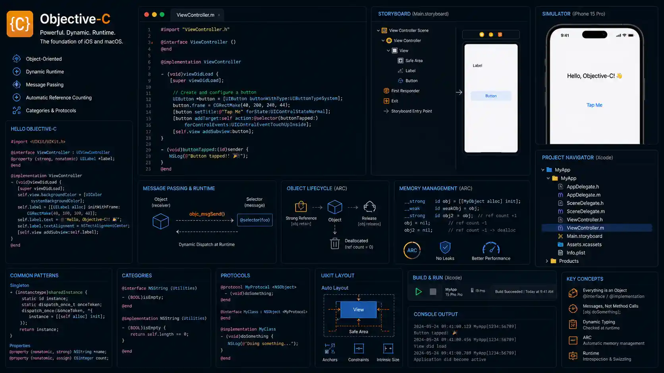The height and width of the screenshot is (373, 664).
Task: Click the Deallocated trash can icon
Action: click(x=335, y=243)
